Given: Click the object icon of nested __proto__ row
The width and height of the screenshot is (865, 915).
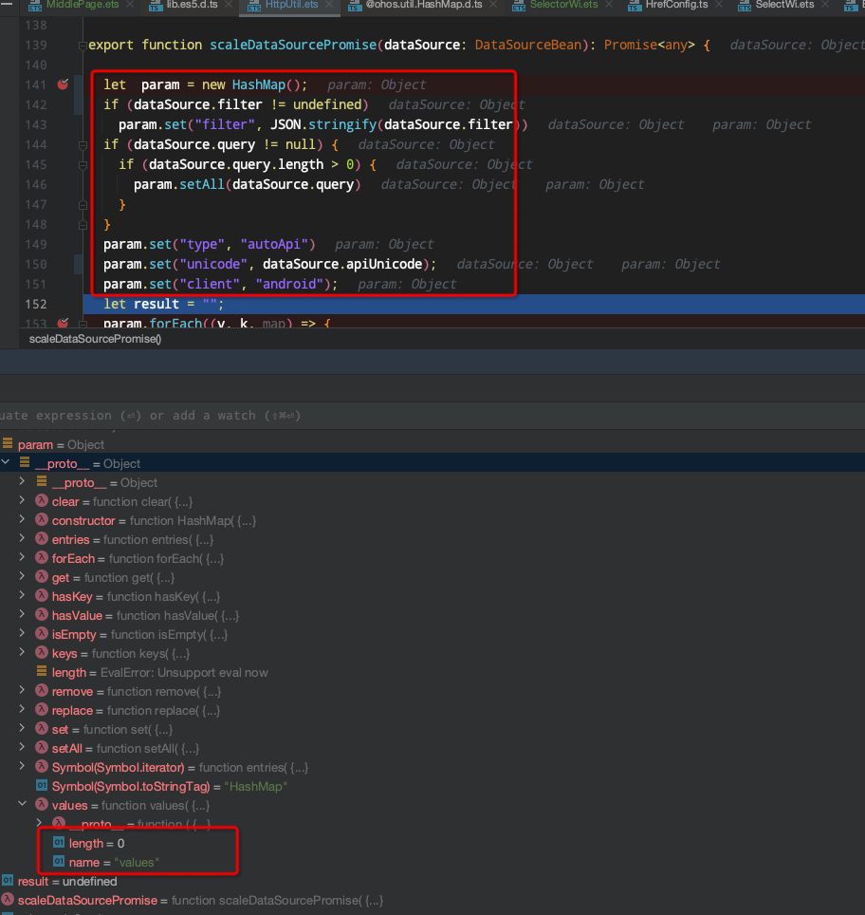Looking at the screenshot, I should point(42,481).
